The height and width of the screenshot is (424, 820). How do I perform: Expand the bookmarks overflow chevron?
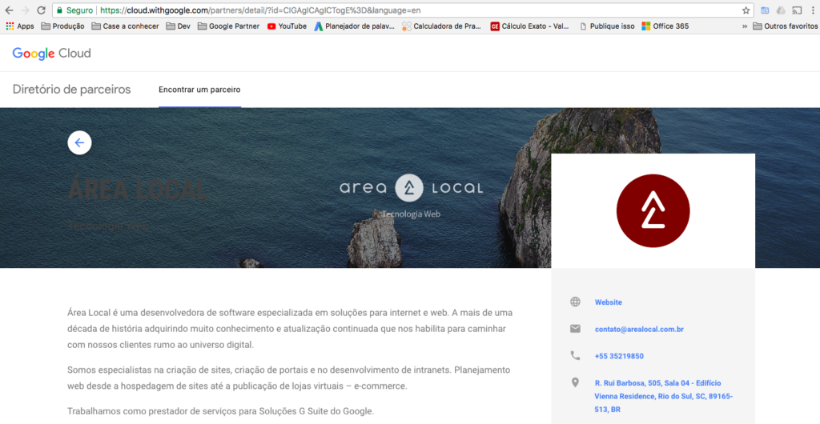tap(745, 26)
